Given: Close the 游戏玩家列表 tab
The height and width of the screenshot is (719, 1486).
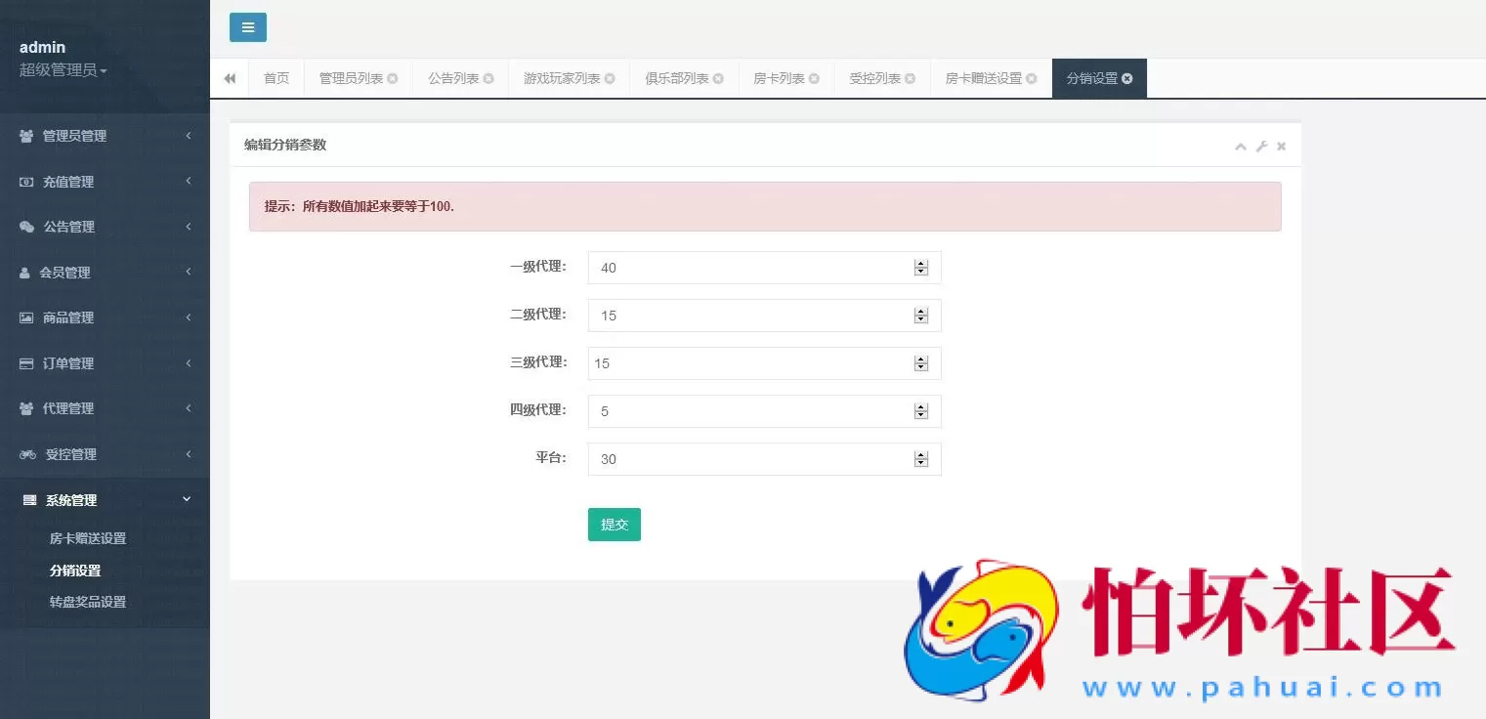Looking at the screenshot, I should (x=610, y=78).
